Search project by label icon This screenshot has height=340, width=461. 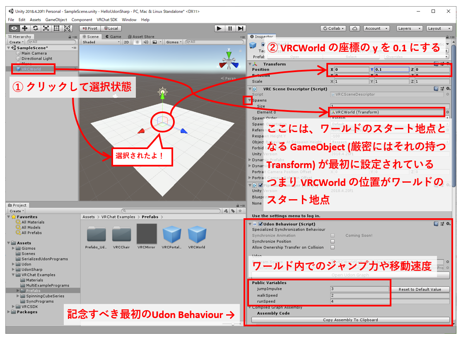pyautogui.click(x=233, y=211)
